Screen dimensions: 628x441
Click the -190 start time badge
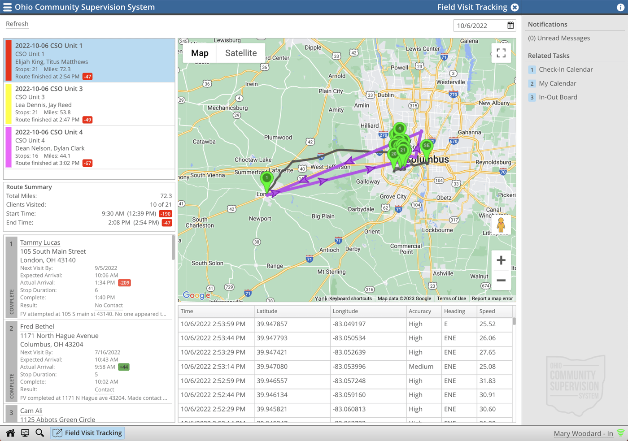[x=166, y=214]
